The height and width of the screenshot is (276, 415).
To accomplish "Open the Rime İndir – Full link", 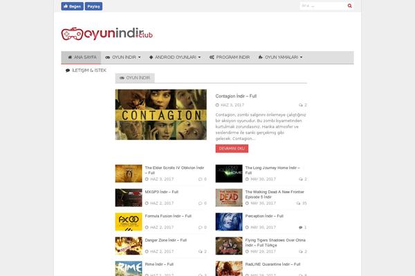I will point(159,264).
